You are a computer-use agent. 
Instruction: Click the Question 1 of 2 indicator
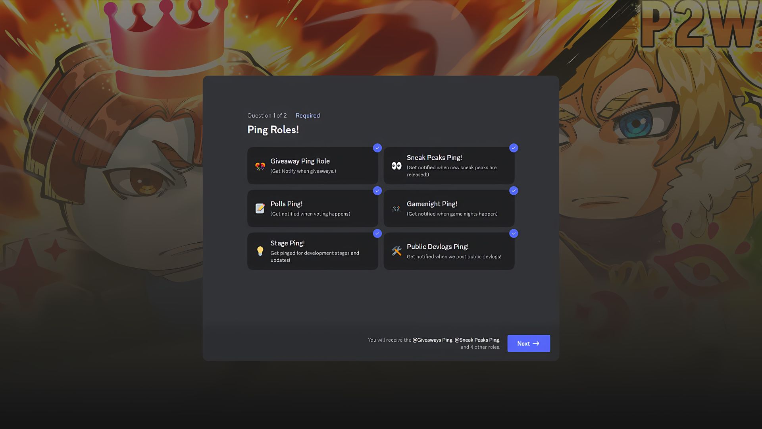(x=267, y=115)
